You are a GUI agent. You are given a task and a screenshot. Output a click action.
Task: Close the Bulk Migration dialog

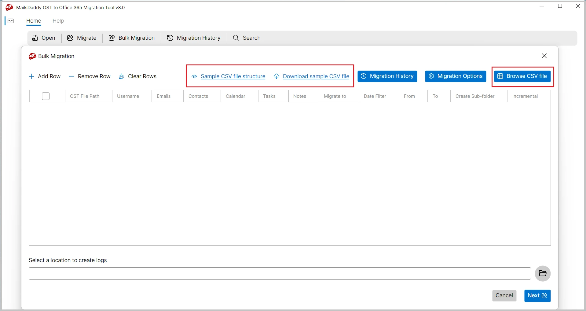(x=544, y=56)
